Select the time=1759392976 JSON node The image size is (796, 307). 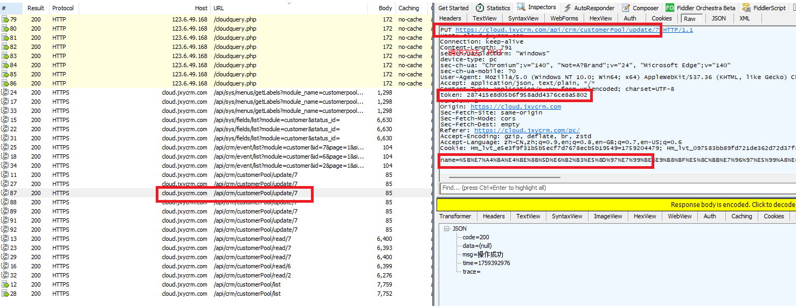click(x=486, y=263)
